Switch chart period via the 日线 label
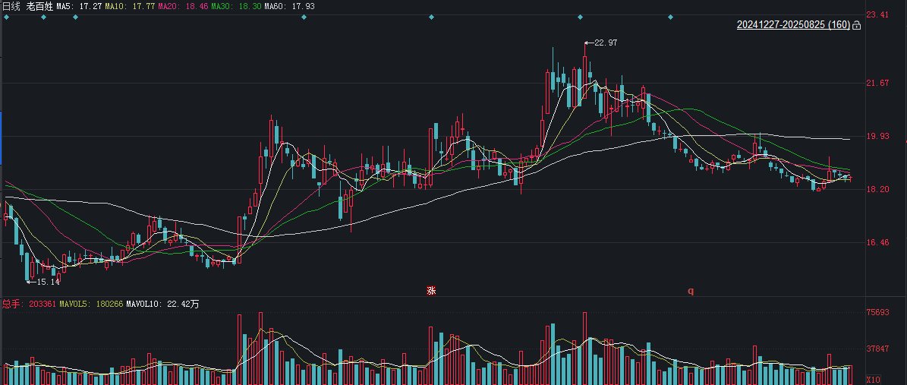The height and width of the screenshot is (385, 907). click(x=11, y=6)
